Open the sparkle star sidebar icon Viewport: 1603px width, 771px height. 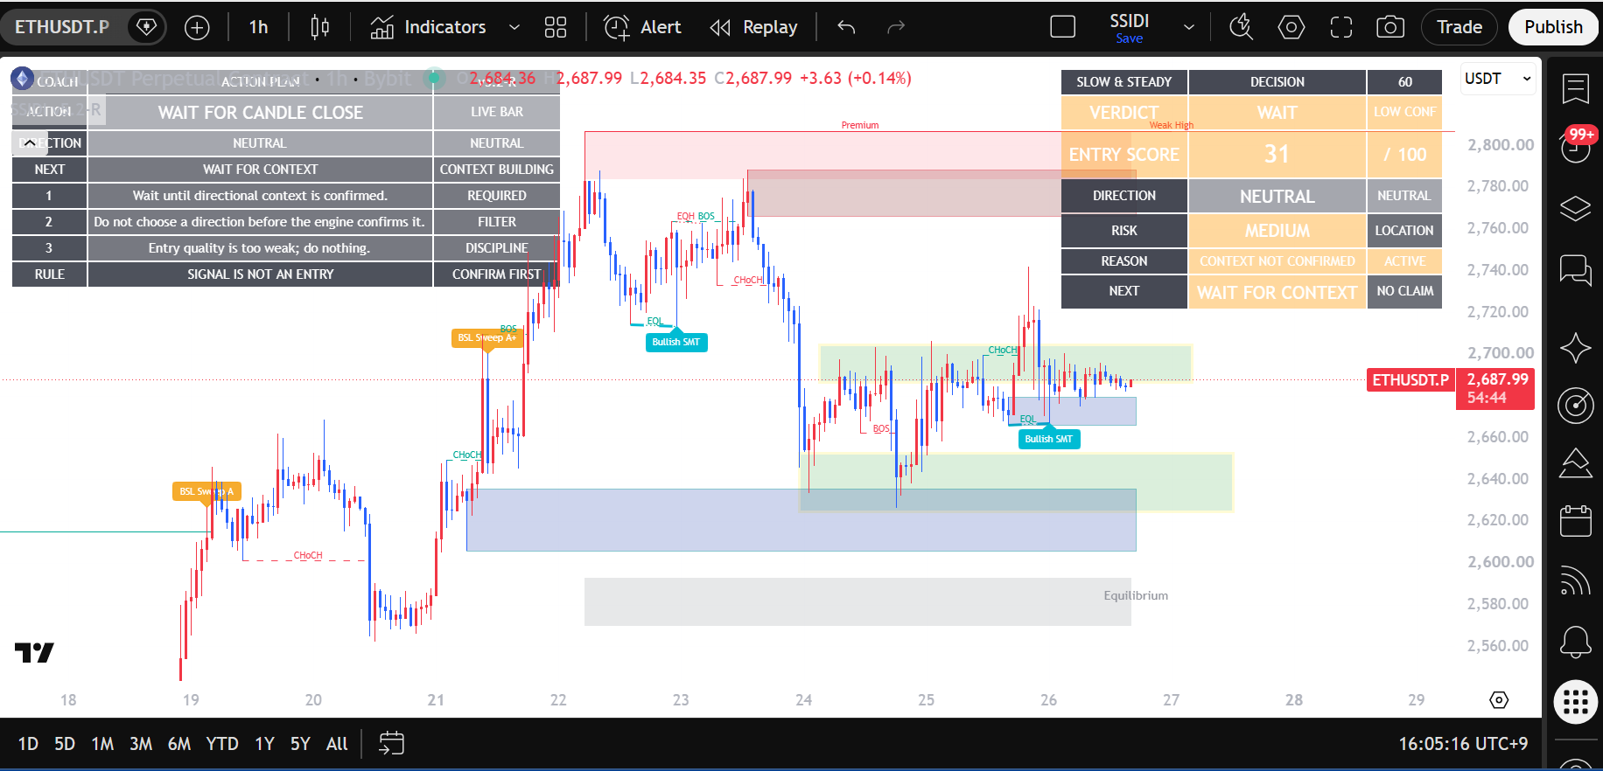tap(1576, 348)
